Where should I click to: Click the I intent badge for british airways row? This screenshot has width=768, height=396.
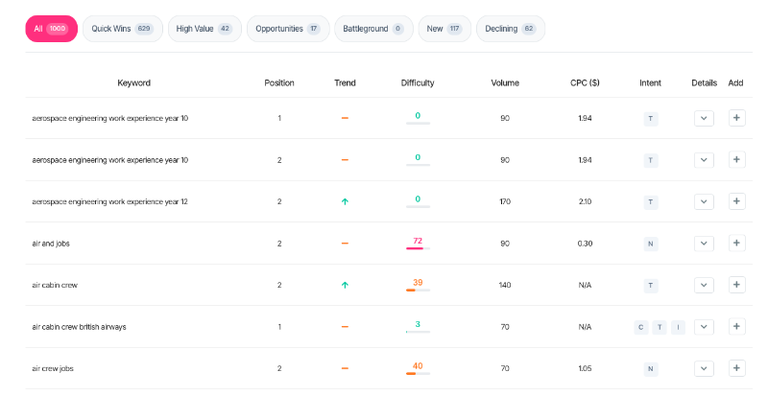[x=678, y=327]
